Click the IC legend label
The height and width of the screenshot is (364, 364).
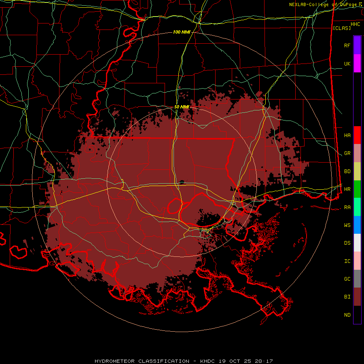point(347,261)
